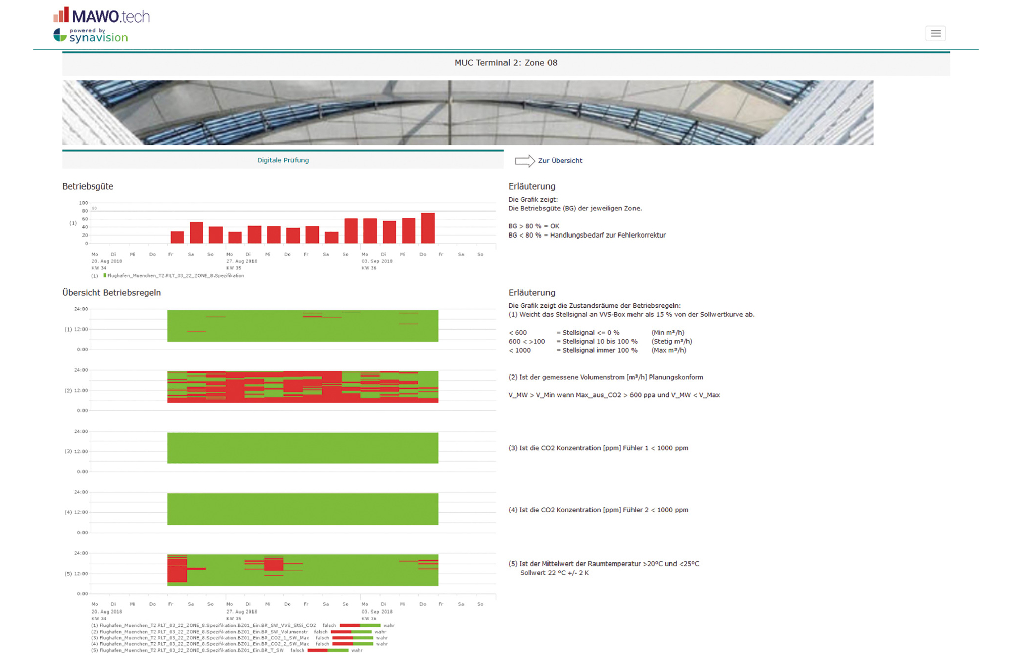Image resolution: width=1012 pixels, height=657 pixels.
Task: Expand the Betriebsgüte chart section
Action: [88, 186]
